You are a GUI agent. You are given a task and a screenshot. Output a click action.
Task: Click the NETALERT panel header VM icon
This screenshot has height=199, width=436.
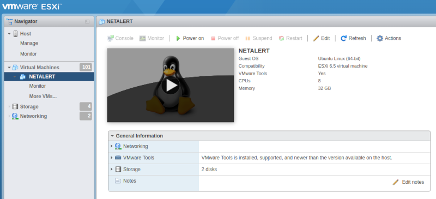[x=102, y=21]
